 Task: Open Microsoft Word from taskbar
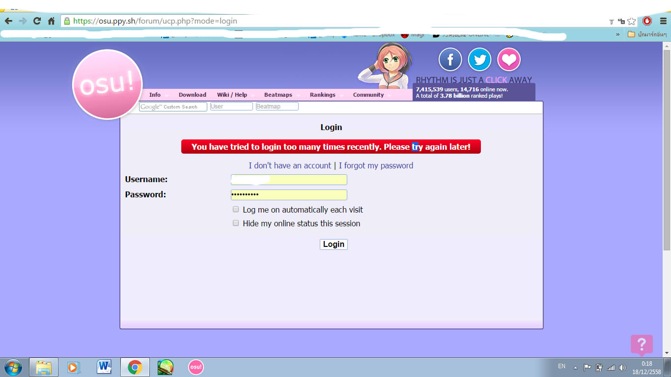click(x=104, y=366)
